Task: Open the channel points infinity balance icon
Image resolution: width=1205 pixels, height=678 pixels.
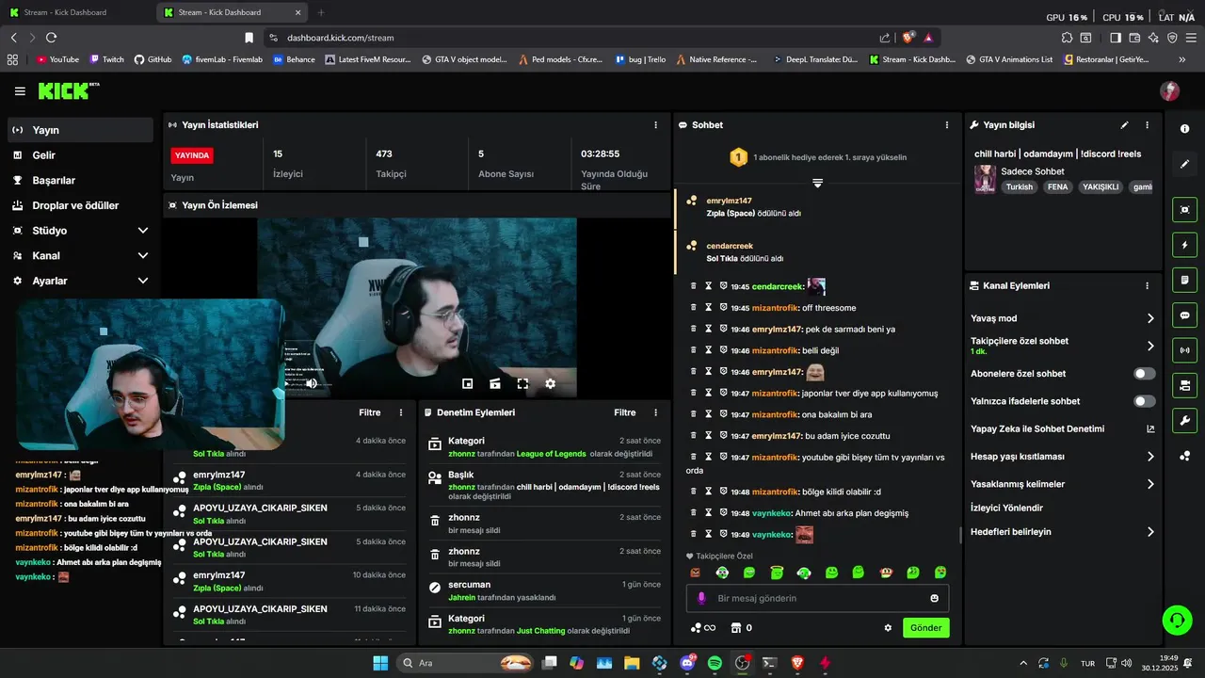Action: [x=703, y=628]
